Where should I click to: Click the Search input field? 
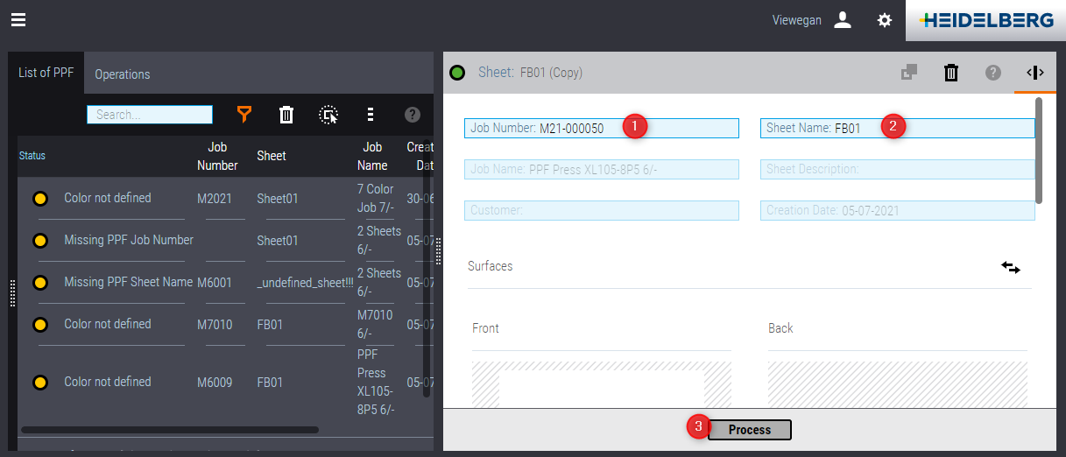[150, 115]
